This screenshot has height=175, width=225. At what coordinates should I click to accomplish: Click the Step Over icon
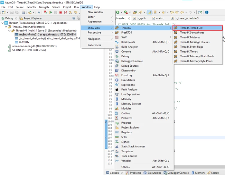(x=75, y=13)
